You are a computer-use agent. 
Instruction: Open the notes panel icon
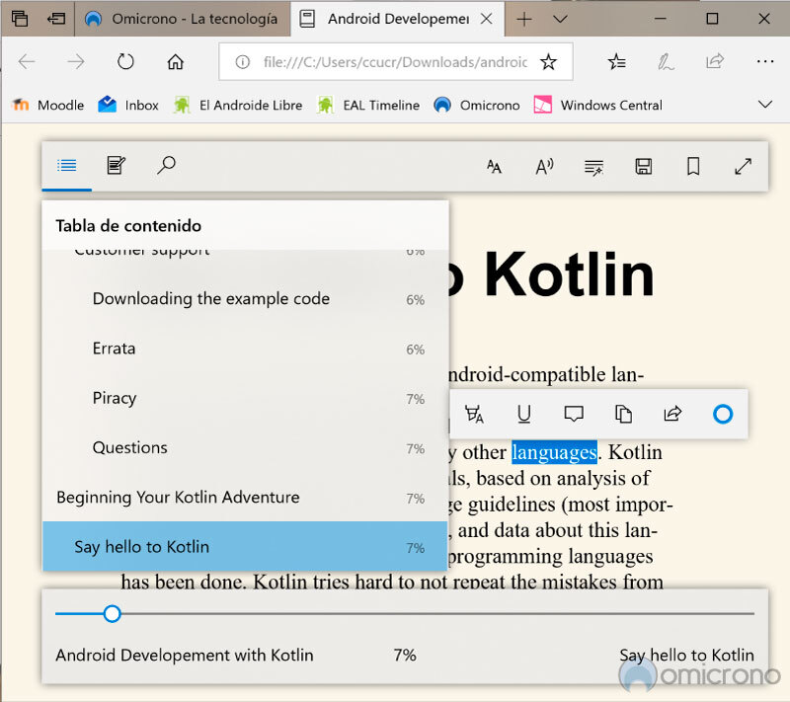[117, 165]
